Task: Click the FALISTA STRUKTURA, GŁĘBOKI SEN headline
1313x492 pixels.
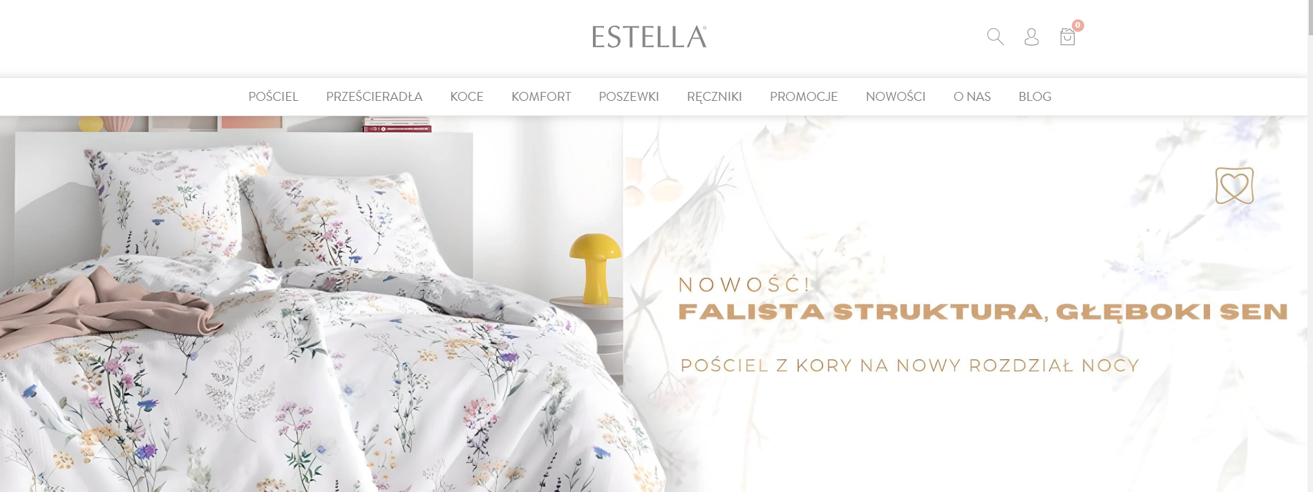Action: coord(983,312)
